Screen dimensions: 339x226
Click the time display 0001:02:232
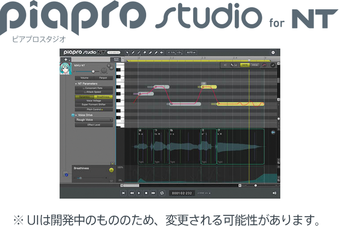(182, 193)
